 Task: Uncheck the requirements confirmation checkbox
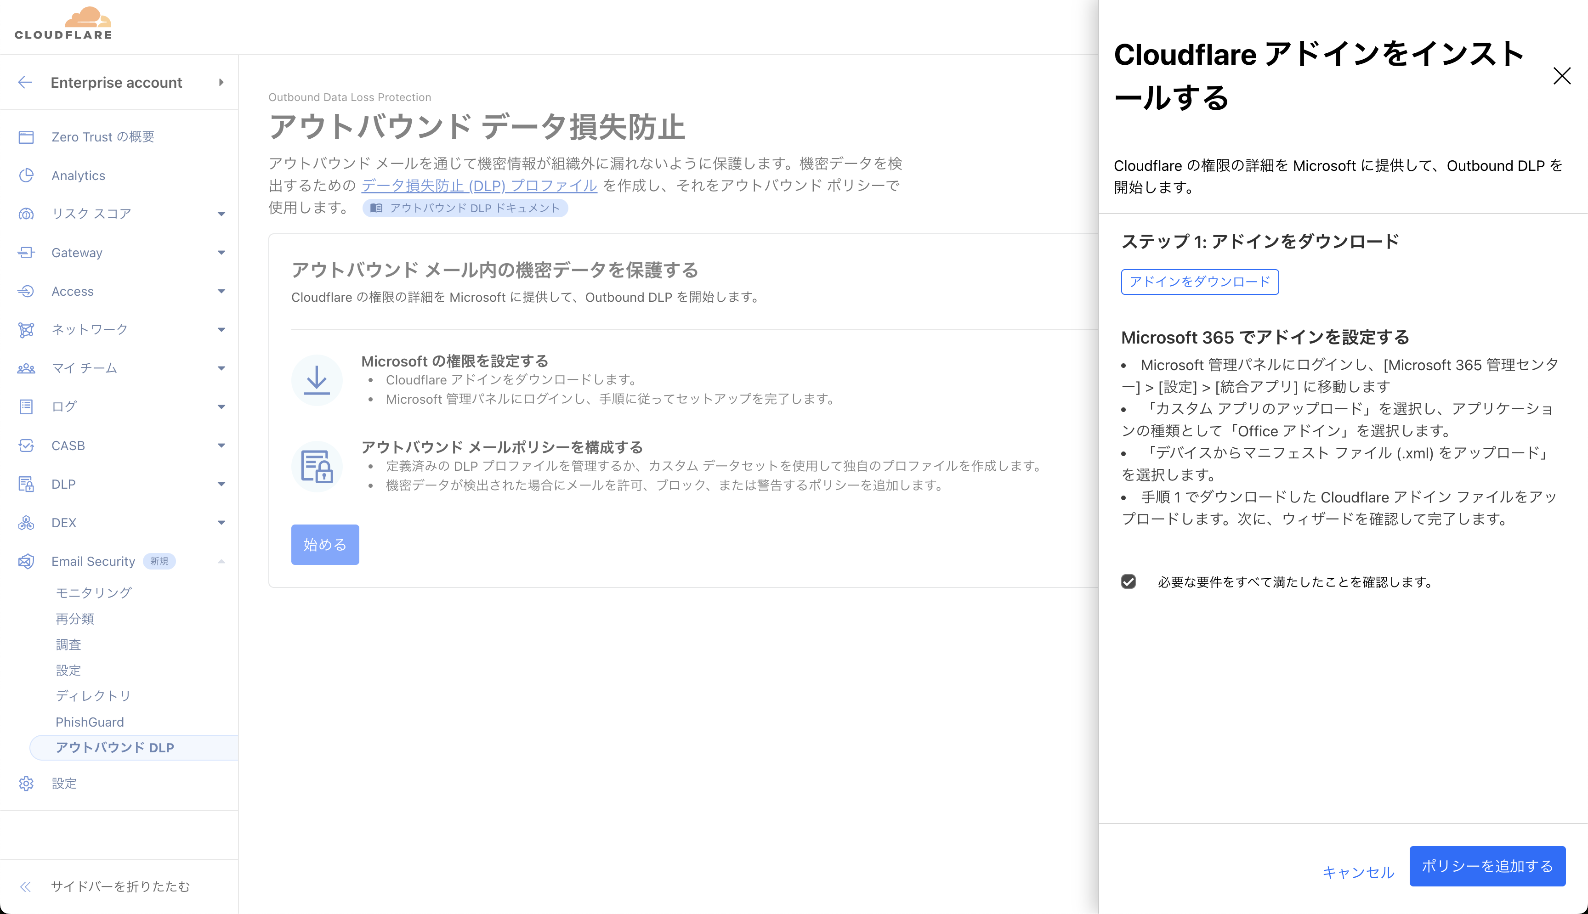(x=1129, y=582)
